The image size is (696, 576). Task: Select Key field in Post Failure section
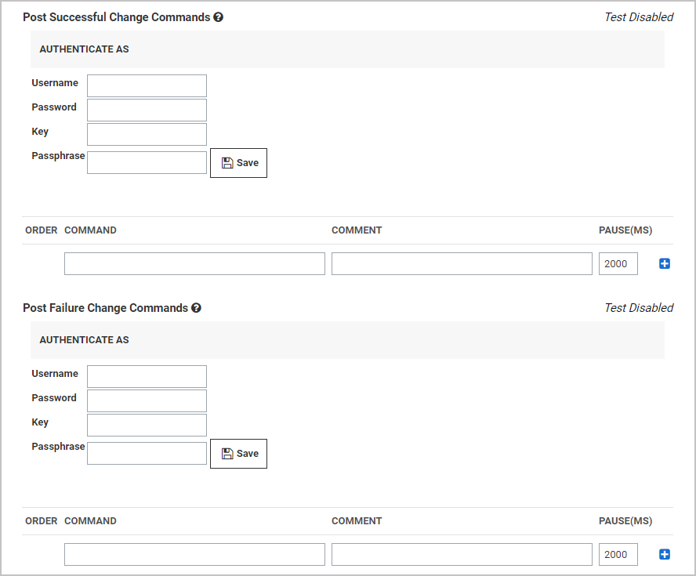[147, 425]
